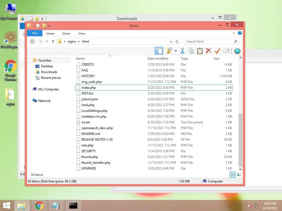Click the Rename toolbar icon
The height and width of the screenshot is (211, 282).
point(226,51)
